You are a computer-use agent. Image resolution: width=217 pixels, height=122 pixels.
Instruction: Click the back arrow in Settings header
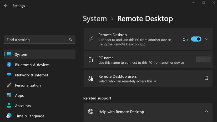point(6,6)
